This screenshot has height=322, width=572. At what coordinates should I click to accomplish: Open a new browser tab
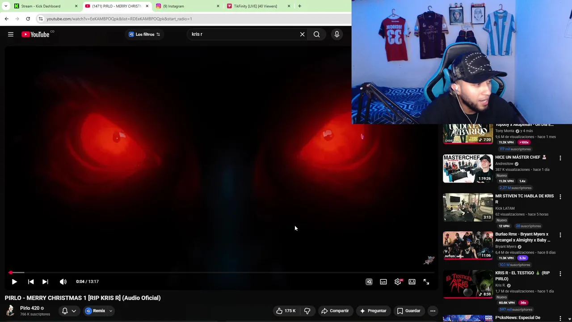point(299,6)
